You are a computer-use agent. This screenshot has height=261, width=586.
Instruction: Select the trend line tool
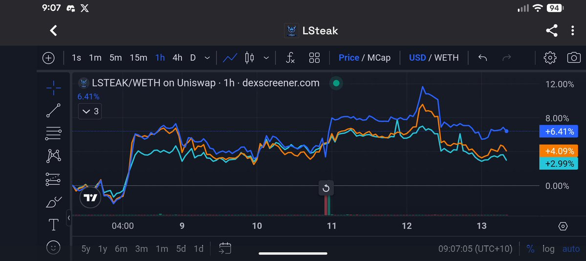pos(53,110)
